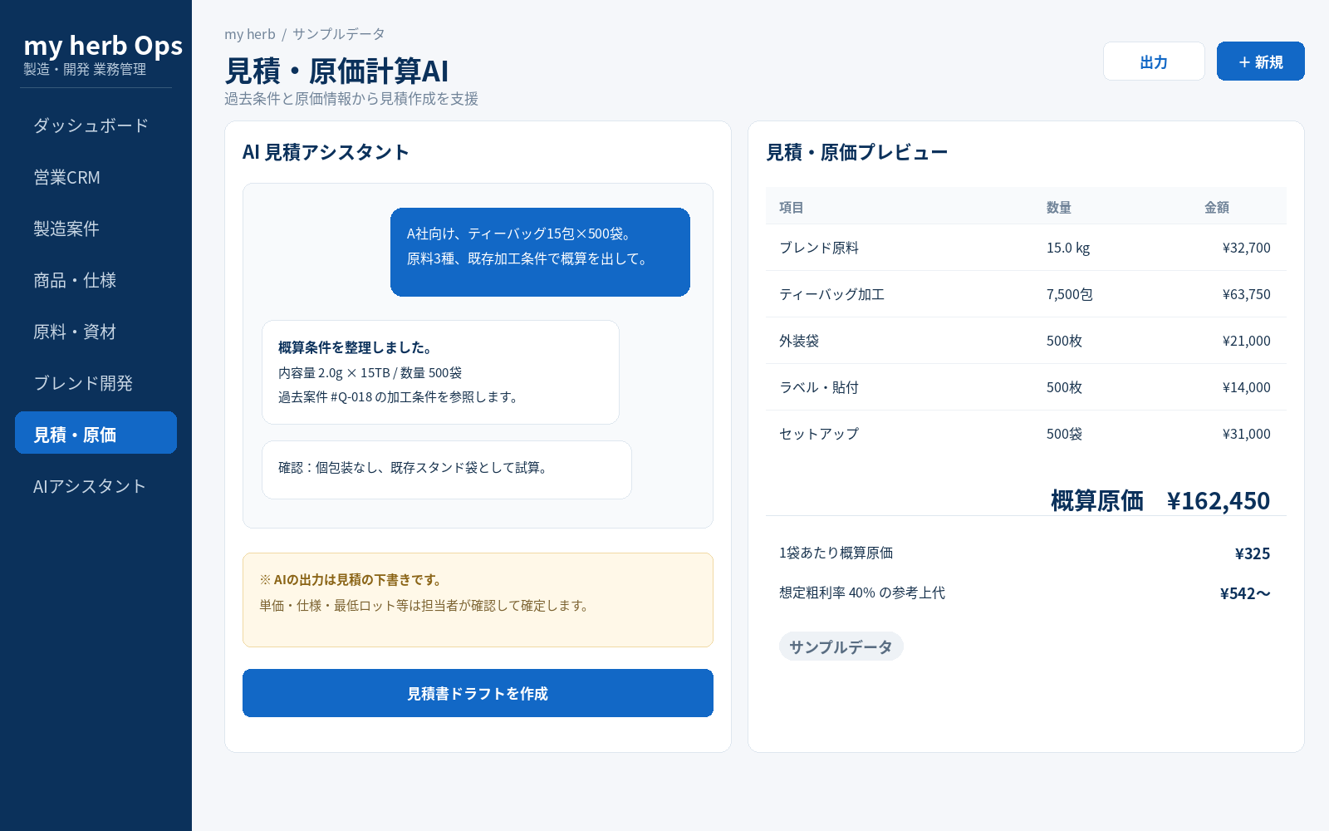Select the active 見積・原価 sidebar item
This screenshot has width=1329, height=831.
coord(96,433)
